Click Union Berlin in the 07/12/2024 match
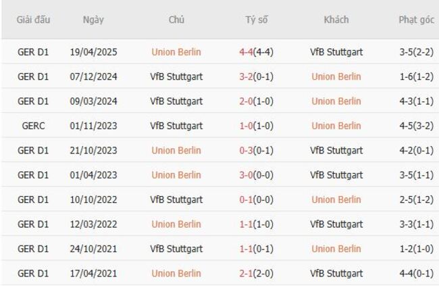The height and width of the screenshot is (286, 439). click(x=336, y=76)
